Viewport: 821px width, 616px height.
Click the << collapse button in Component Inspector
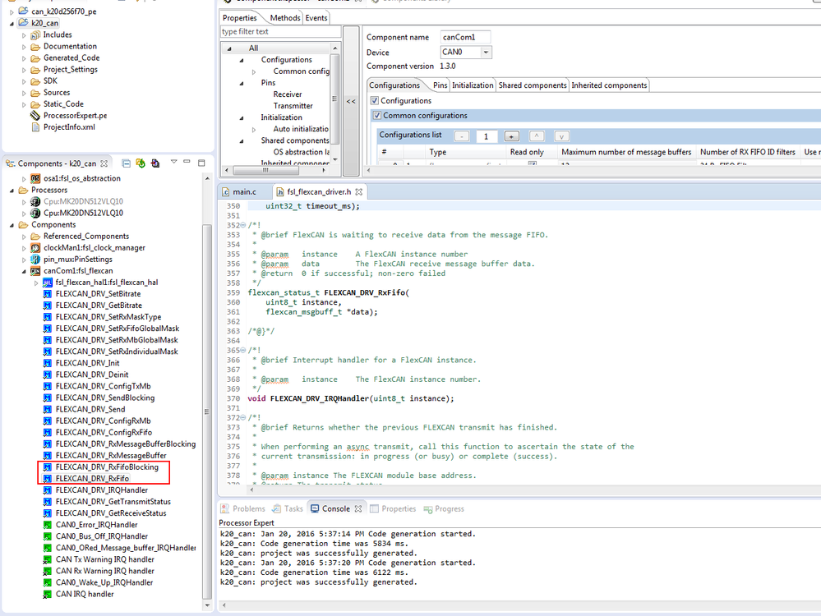click(351, 101)
